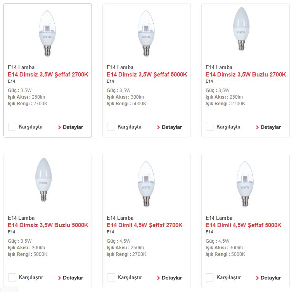Toggle compare for E14 Dimli 4,5W Şeffaf 2700K

(x=111, y=277)
